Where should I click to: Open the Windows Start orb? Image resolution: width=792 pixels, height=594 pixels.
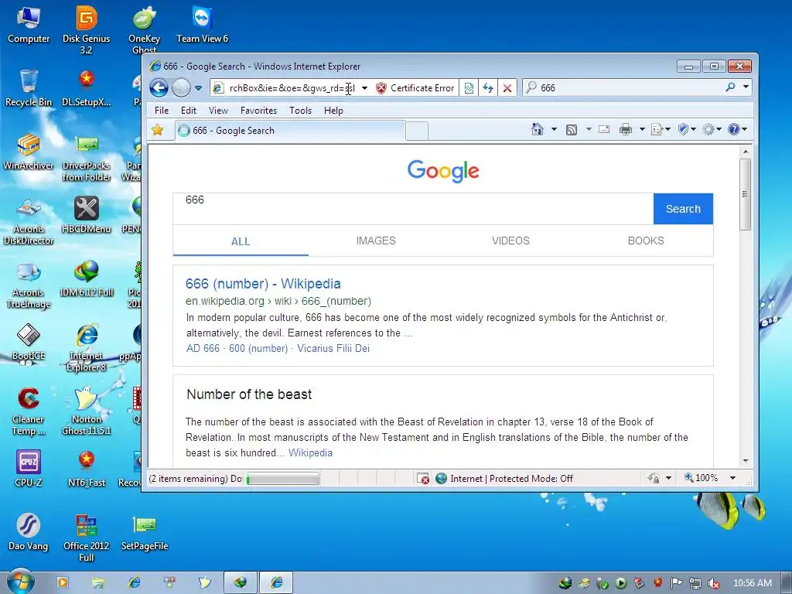pos(20,582)
